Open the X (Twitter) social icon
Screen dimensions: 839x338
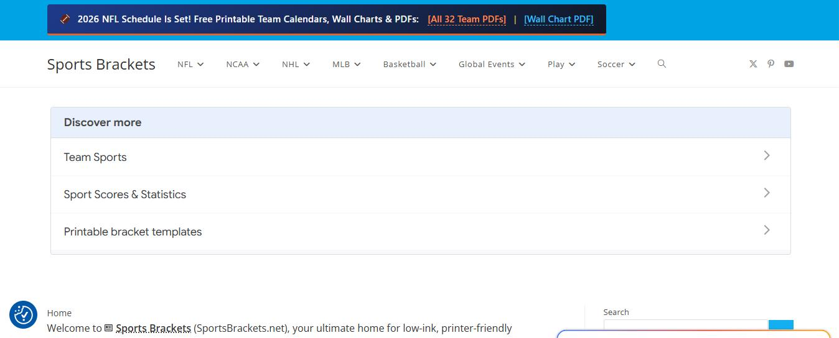(753, 64)
